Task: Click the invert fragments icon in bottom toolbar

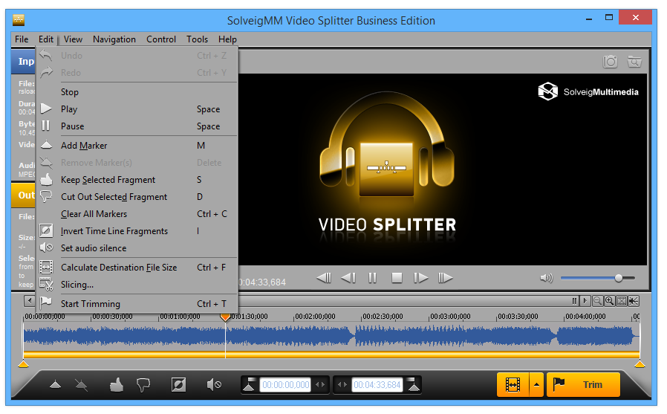Action: coord(178,385)
